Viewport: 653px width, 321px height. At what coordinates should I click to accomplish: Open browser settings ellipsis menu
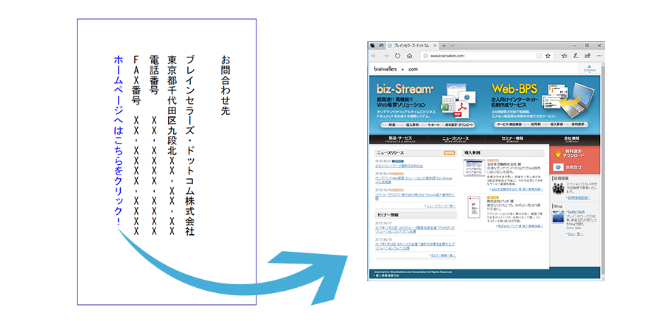(598, 56)
